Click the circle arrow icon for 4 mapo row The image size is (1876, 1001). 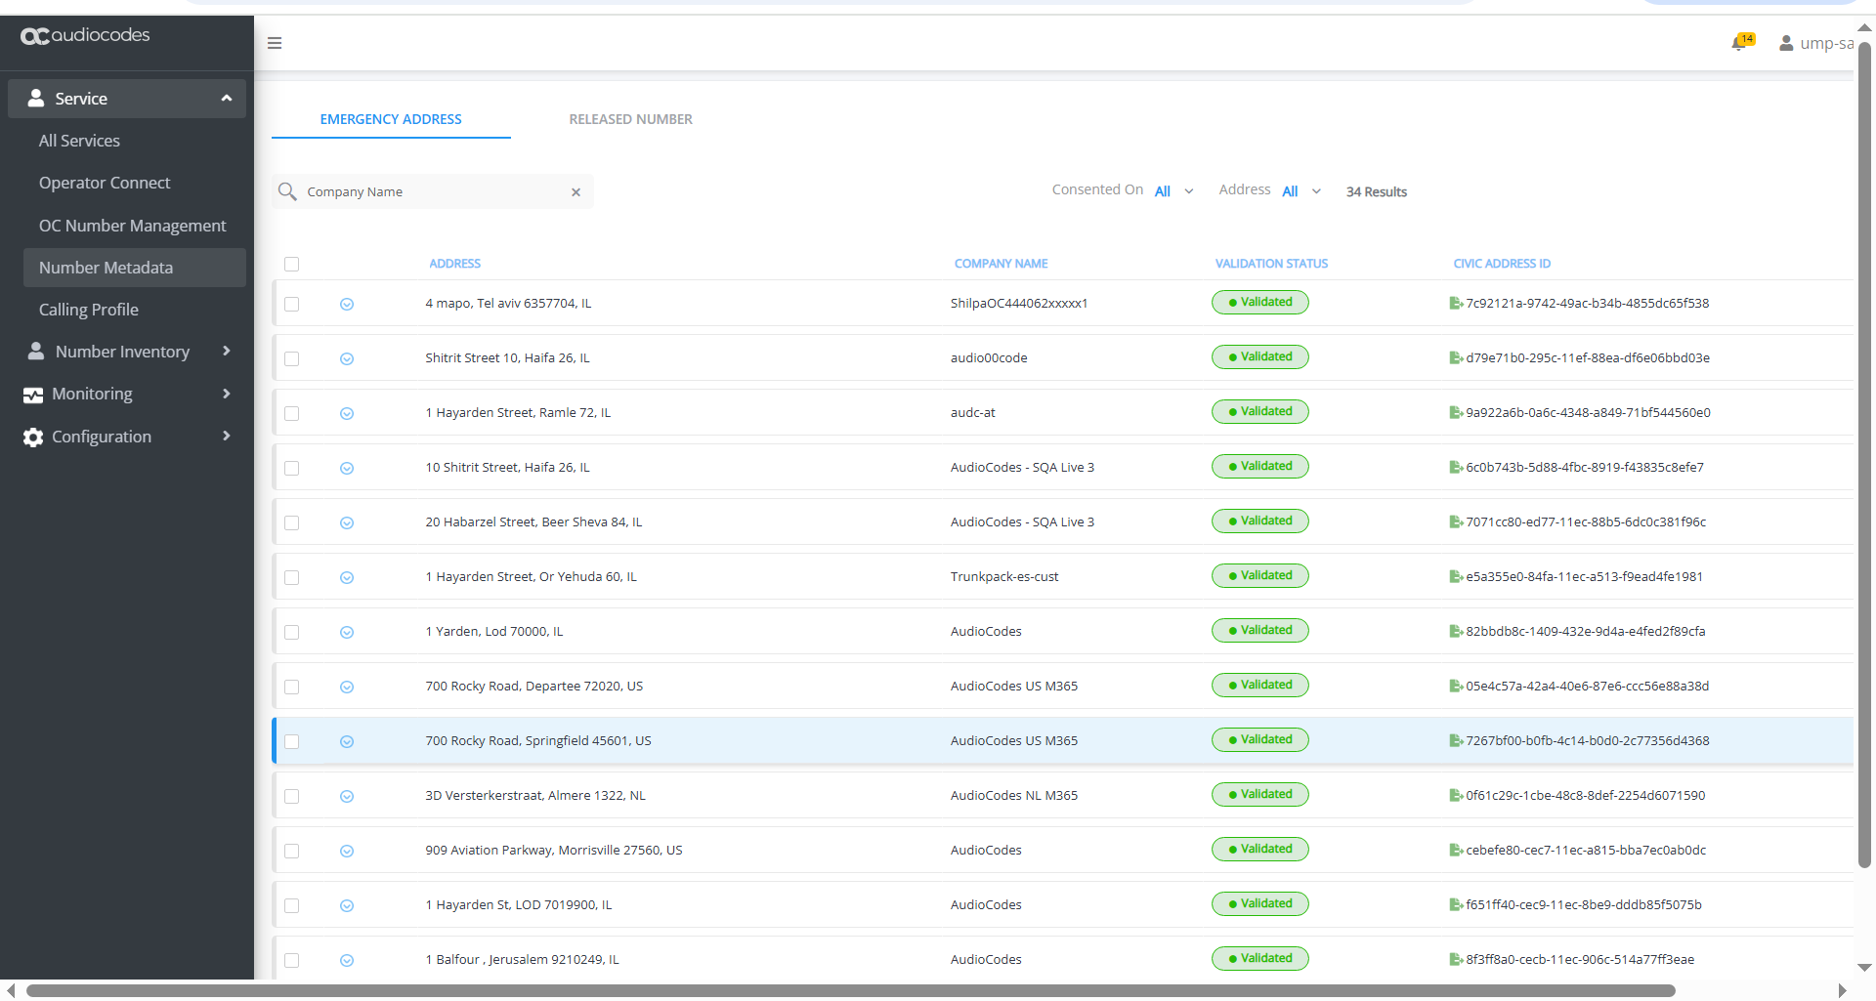tap(347, 304)
